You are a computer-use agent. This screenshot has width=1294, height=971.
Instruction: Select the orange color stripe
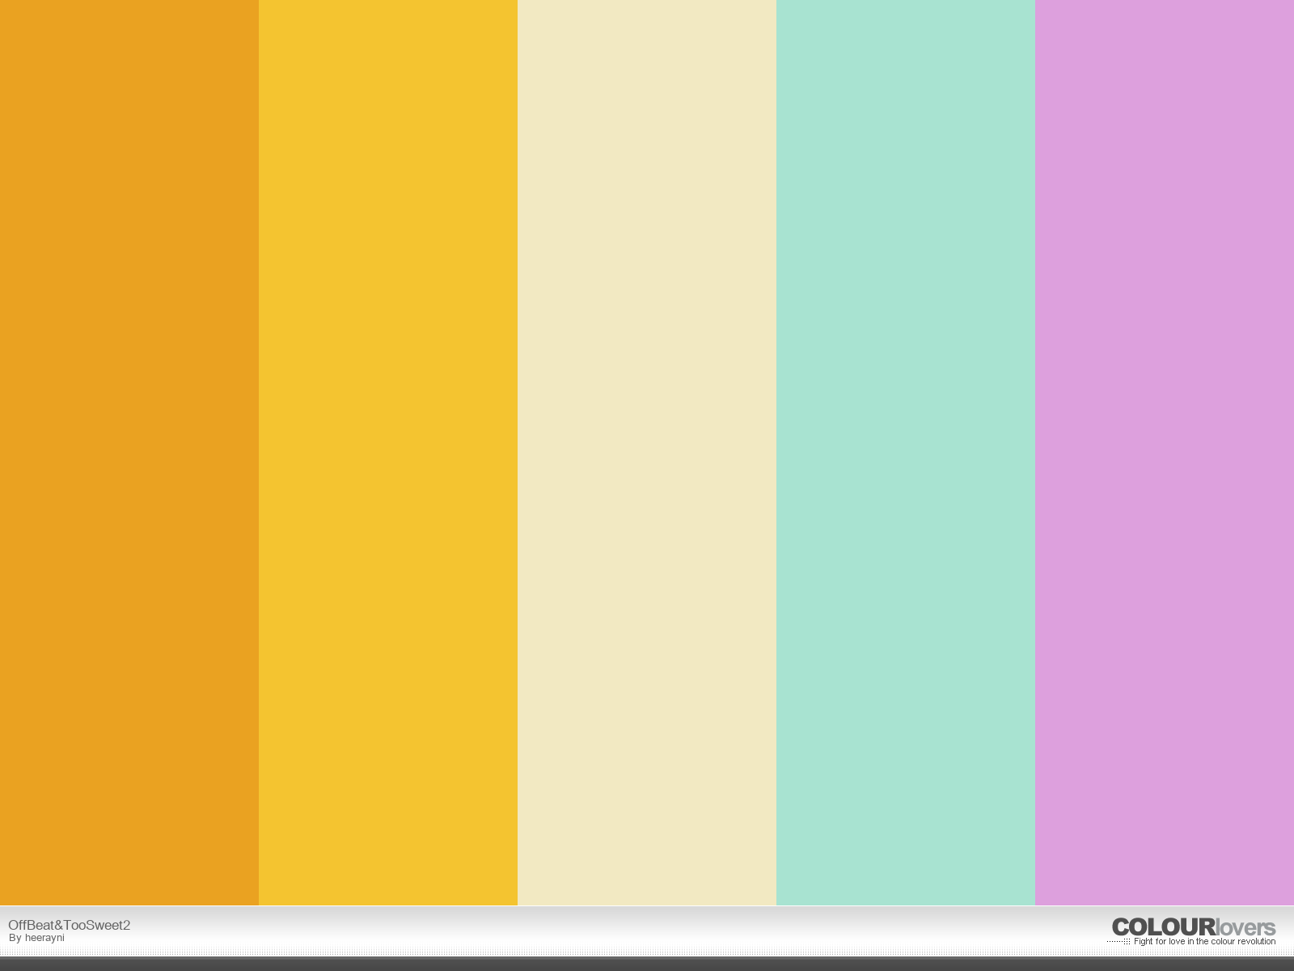click(129, 452)
